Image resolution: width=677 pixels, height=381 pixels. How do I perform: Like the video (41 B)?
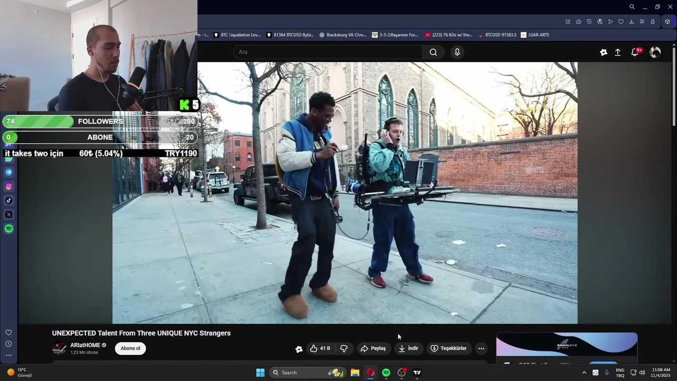pyautogui.click(x=320, y=348)
